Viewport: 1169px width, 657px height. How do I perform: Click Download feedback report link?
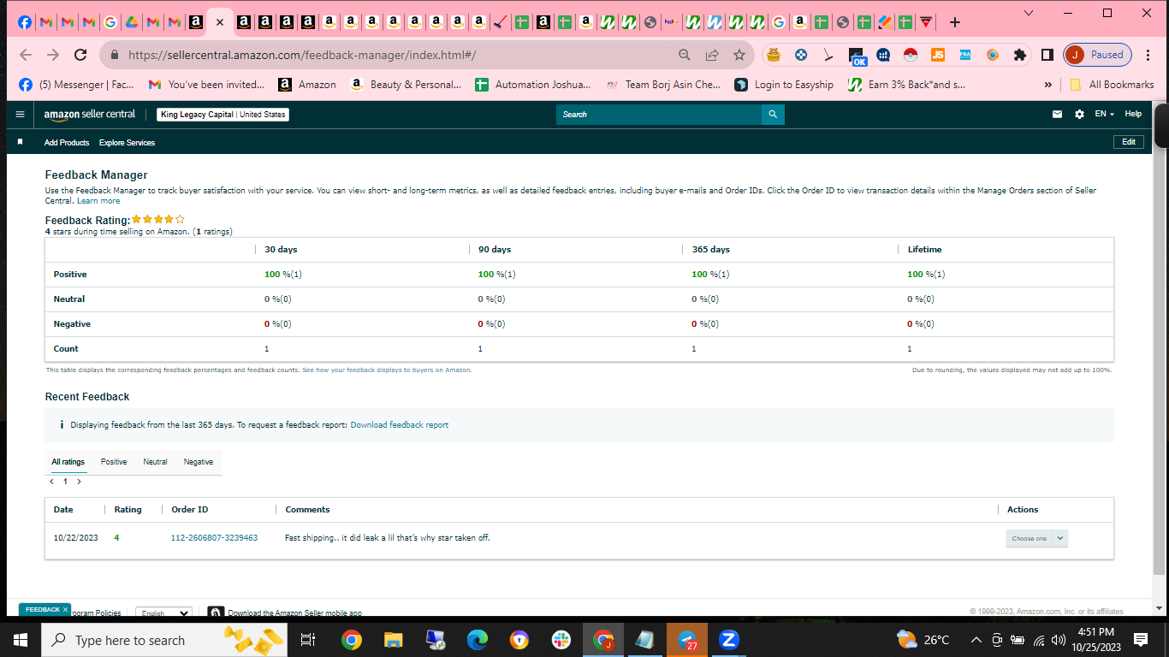pos(399,425)
